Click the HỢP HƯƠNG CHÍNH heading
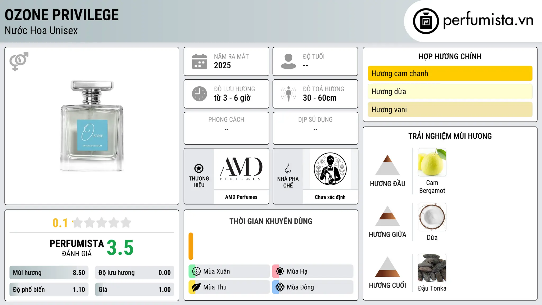The height and width of the screenshot is (305, 542). coord(450,56)
